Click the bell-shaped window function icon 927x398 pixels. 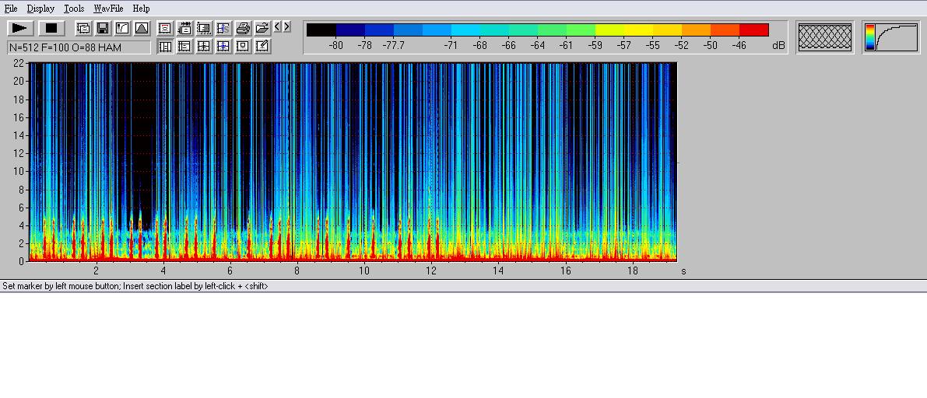[142, 29]
